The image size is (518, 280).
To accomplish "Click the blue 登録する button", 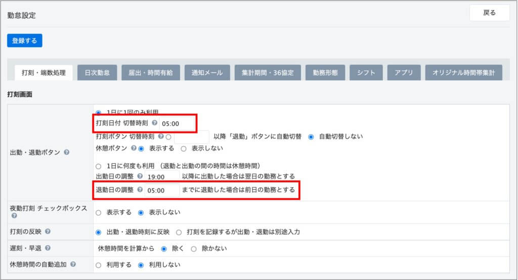I will click(25, 41).
